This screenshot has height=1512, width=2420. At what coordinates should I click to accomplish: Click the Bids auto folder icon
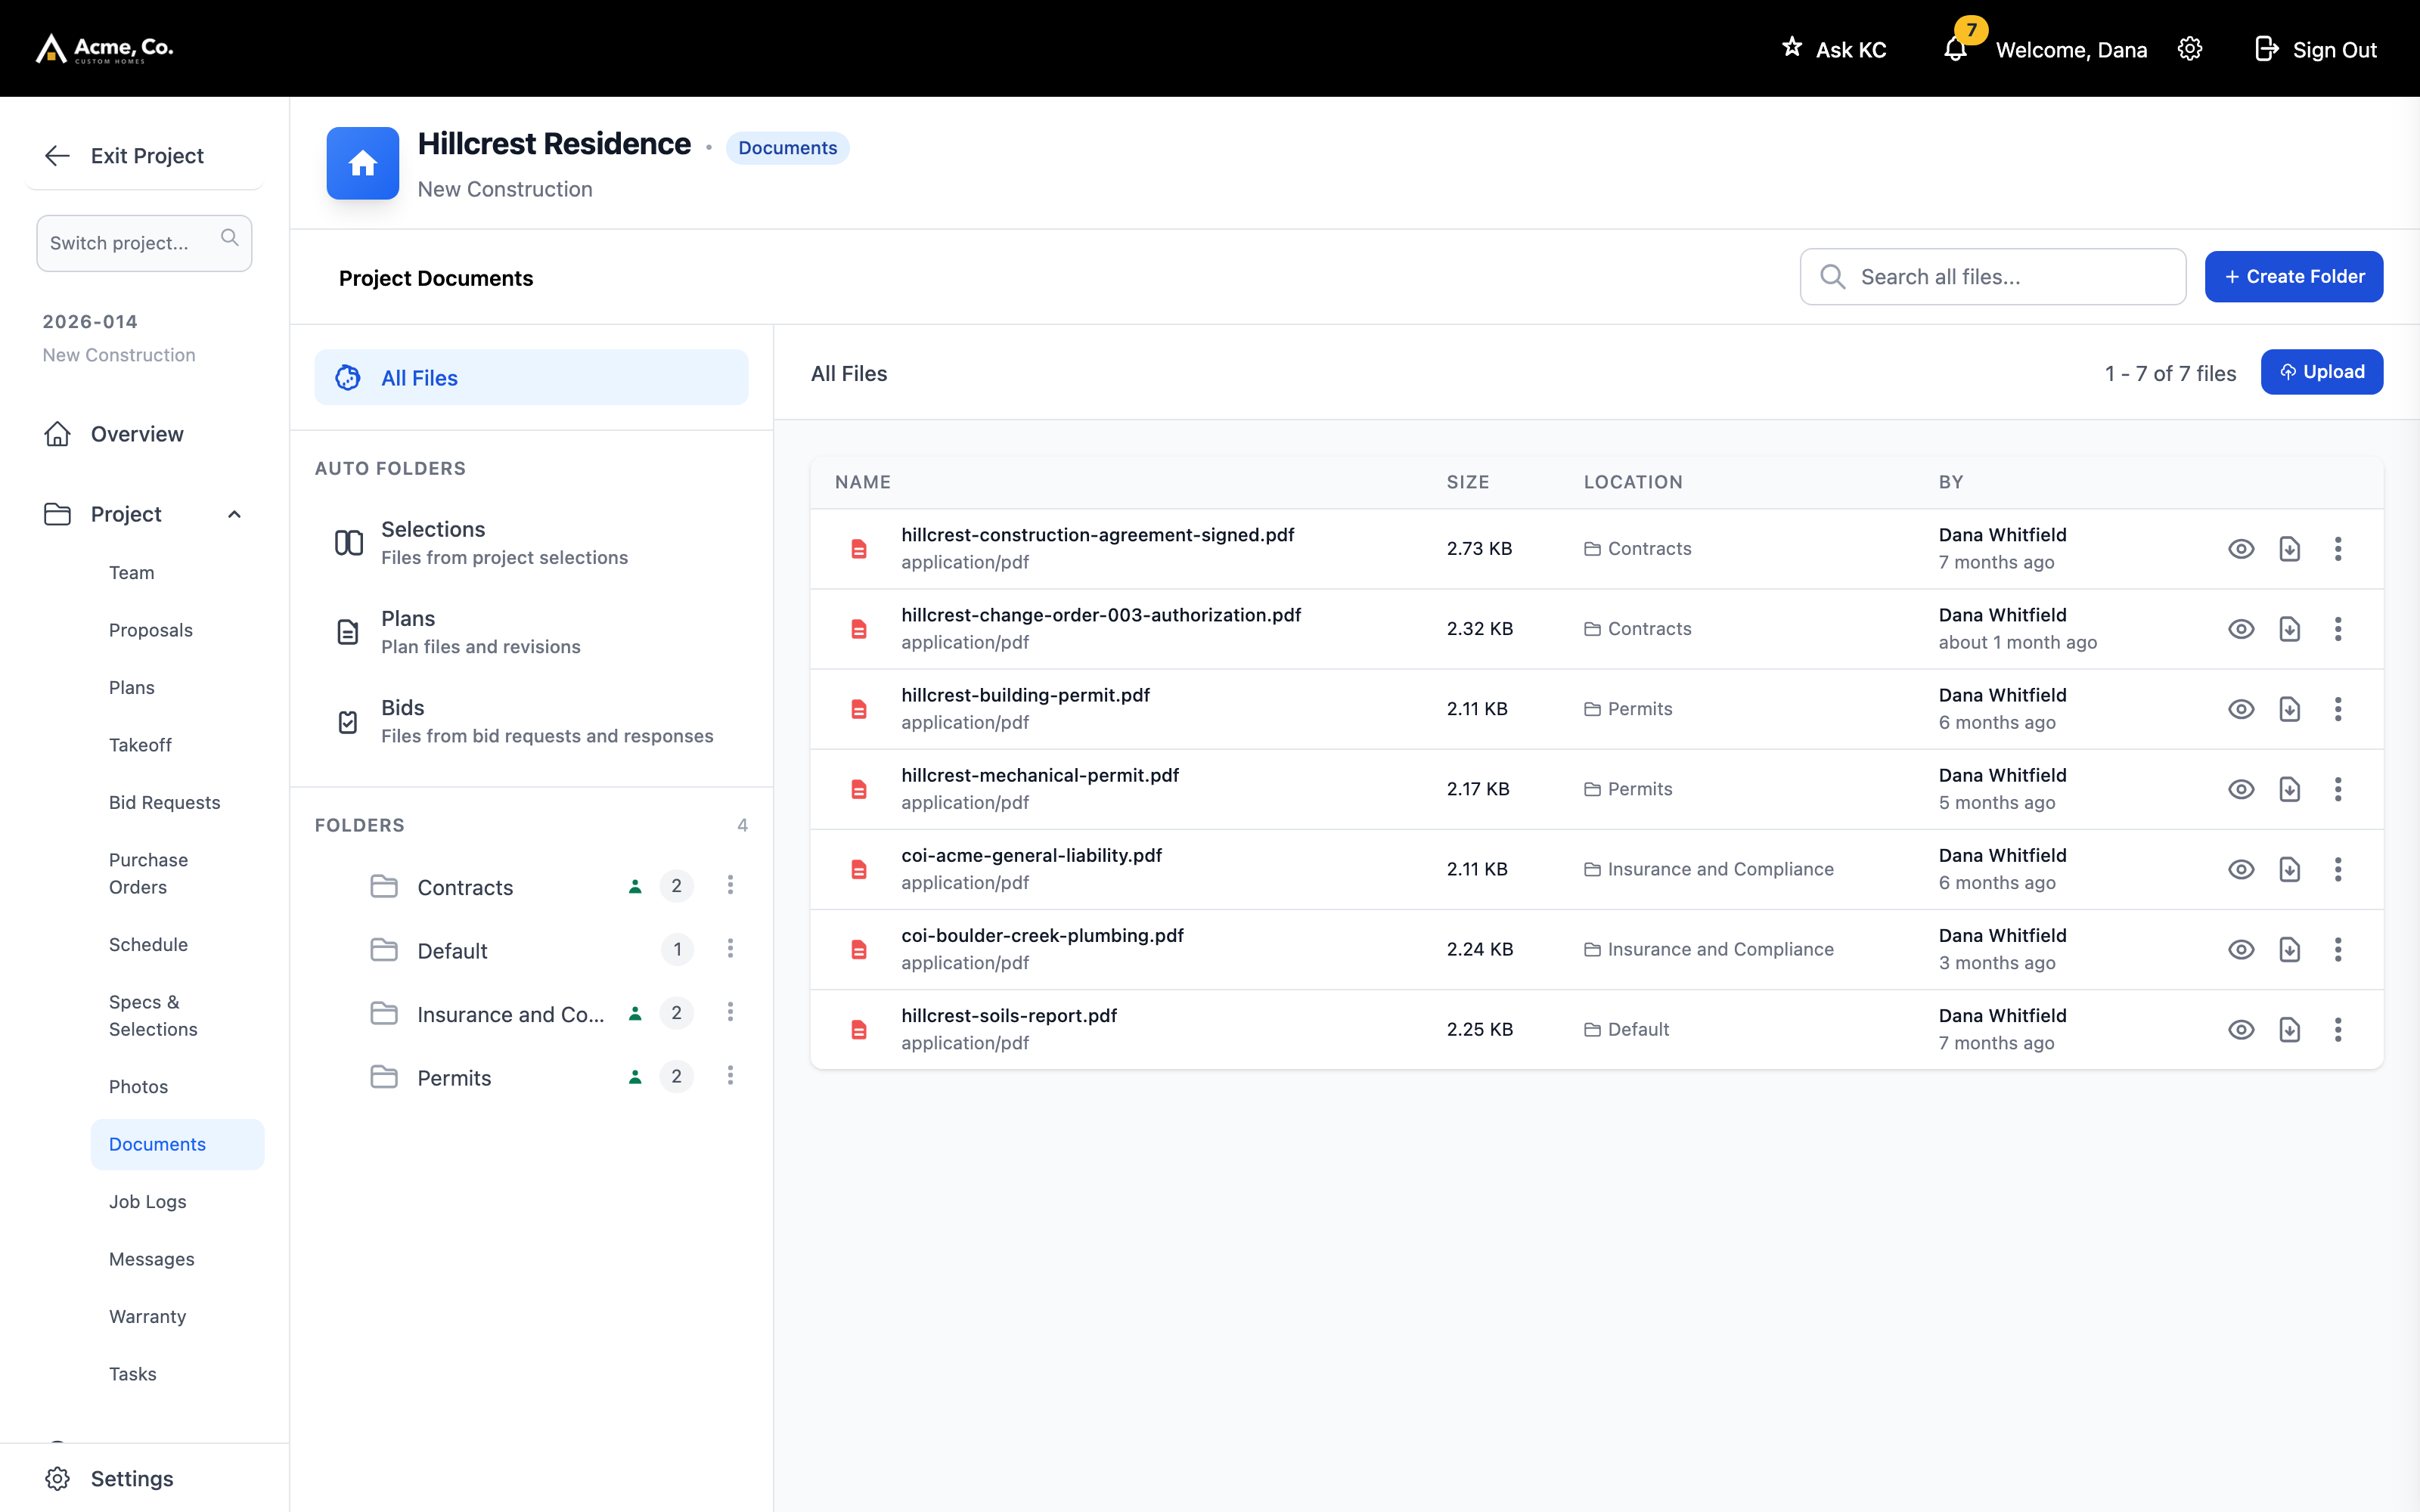pos(348,721)
